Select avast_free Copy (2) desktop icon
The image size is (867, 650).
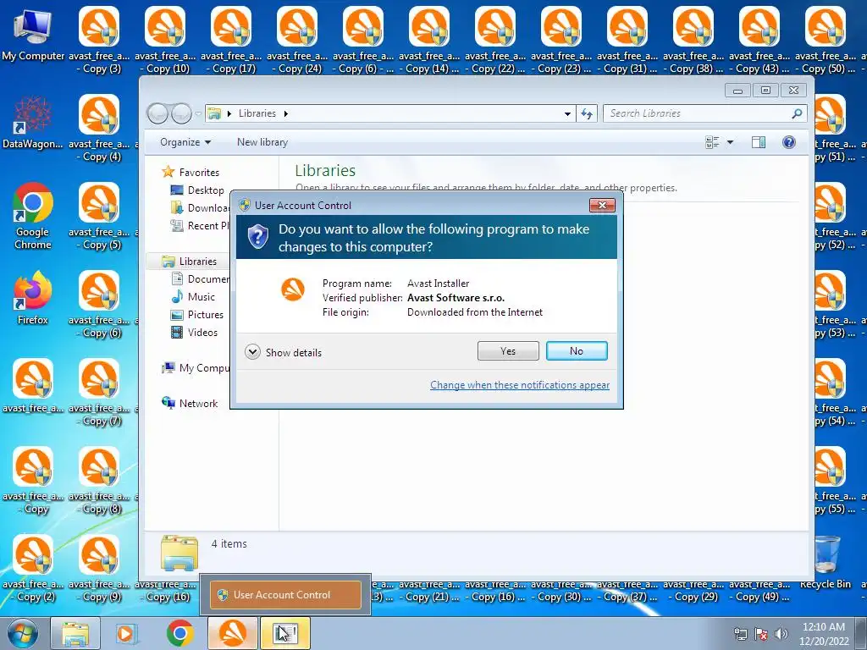(33, 568)
